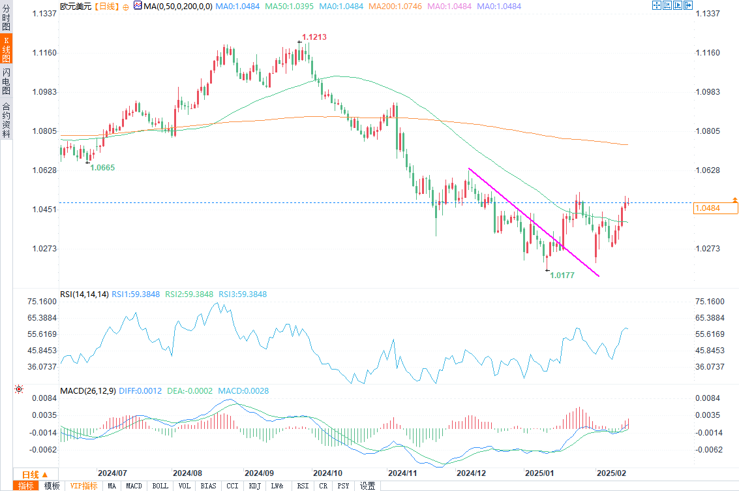Click the 1.1213 high price label
739x491 pixels.
click(314, 37)
